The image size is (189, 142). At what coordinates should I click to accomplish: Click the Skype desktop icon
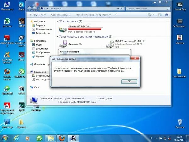(x=21, y=6)
